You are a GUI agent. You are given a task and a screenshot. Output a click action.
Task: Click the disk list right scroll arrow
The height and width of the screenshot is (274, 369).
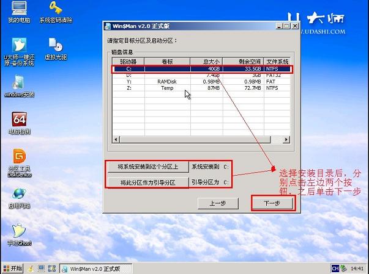[x=286, y=140]
